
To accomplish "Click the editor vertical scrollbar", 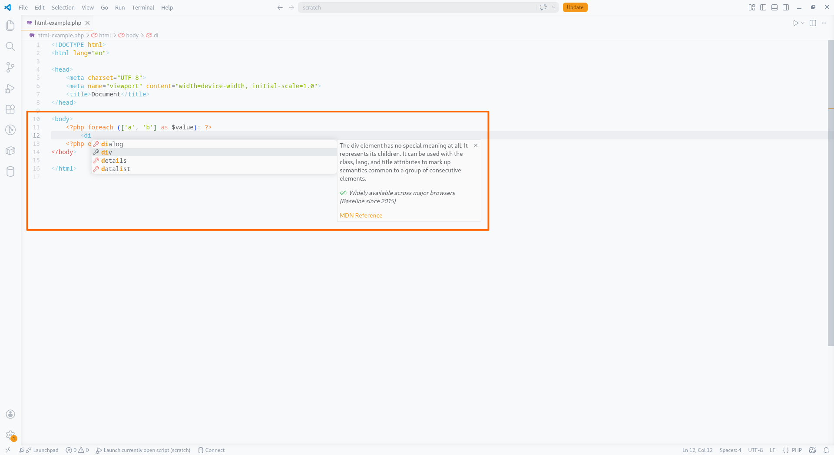I will pyautogui.click(x=831, y=193).
